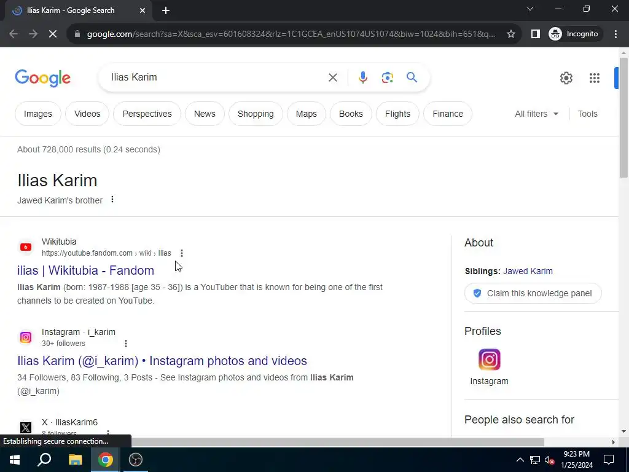629x472 pixels.
Task: Open OBS Studio from the taskbar
Action: click(x=136, y=460)
